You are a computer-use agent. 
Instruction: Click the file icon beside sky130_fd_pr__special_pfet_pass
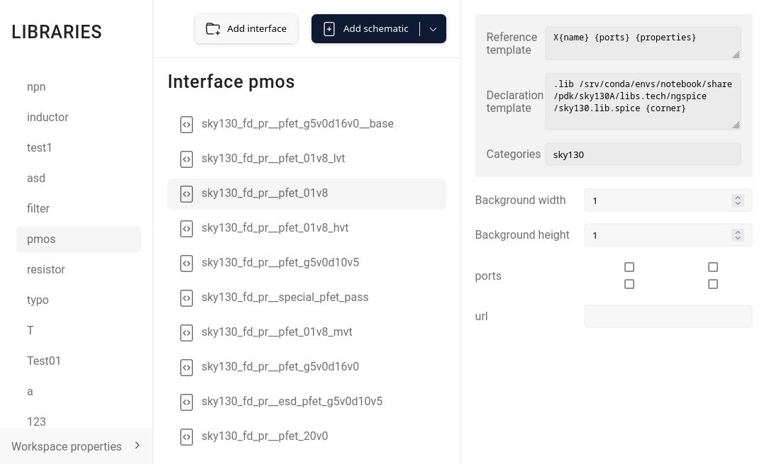click(x=187, y=298)
